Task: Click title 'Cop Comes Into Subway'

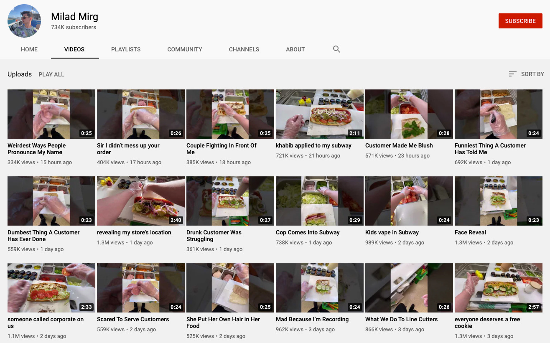Action: [308, 232]
